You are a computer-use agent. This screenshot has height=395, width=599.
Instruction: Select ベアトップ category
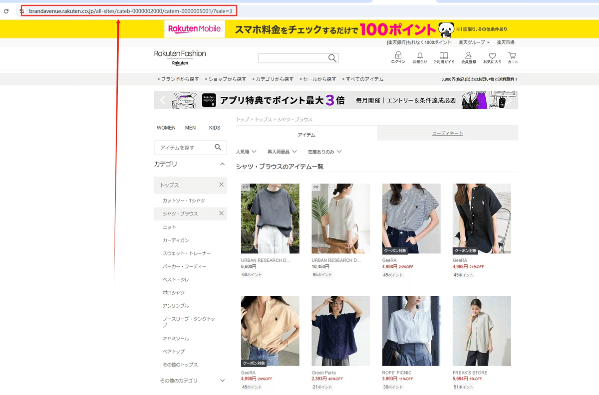pyautogui.click(x=174, y=352)
